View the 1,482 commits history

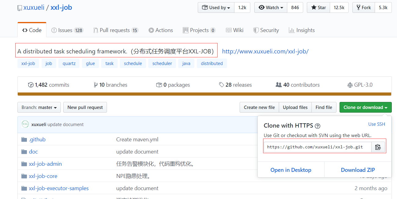pyautogui.click(x=49, y=85)
